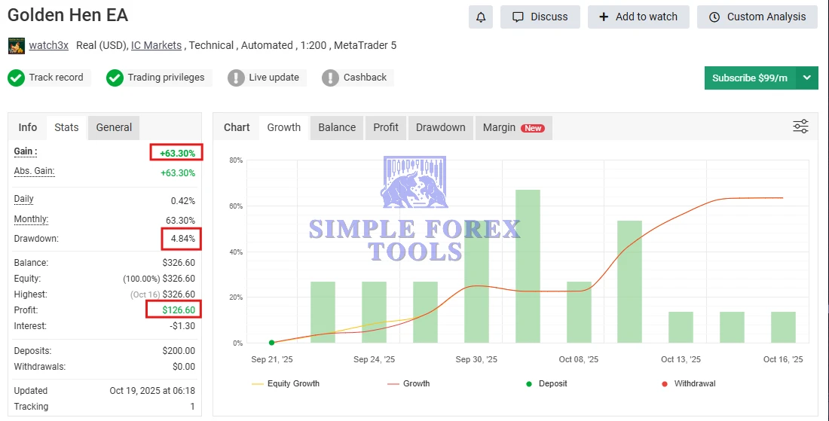829x421 pixels.
Task: Toggle Deposit marker in chart legend
Action: (546, 383)
